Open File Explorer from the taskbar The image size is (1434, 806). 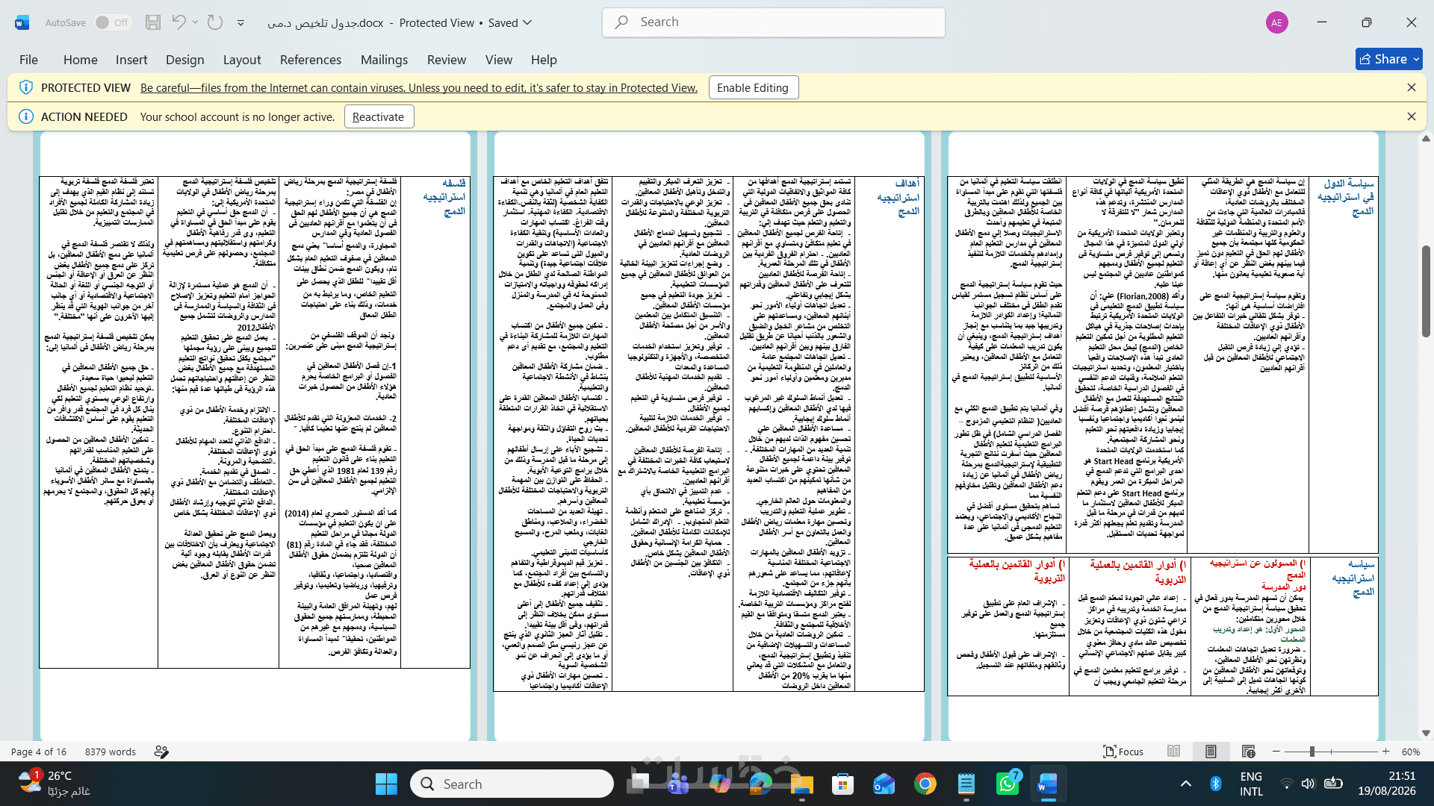tap(802, 784)
